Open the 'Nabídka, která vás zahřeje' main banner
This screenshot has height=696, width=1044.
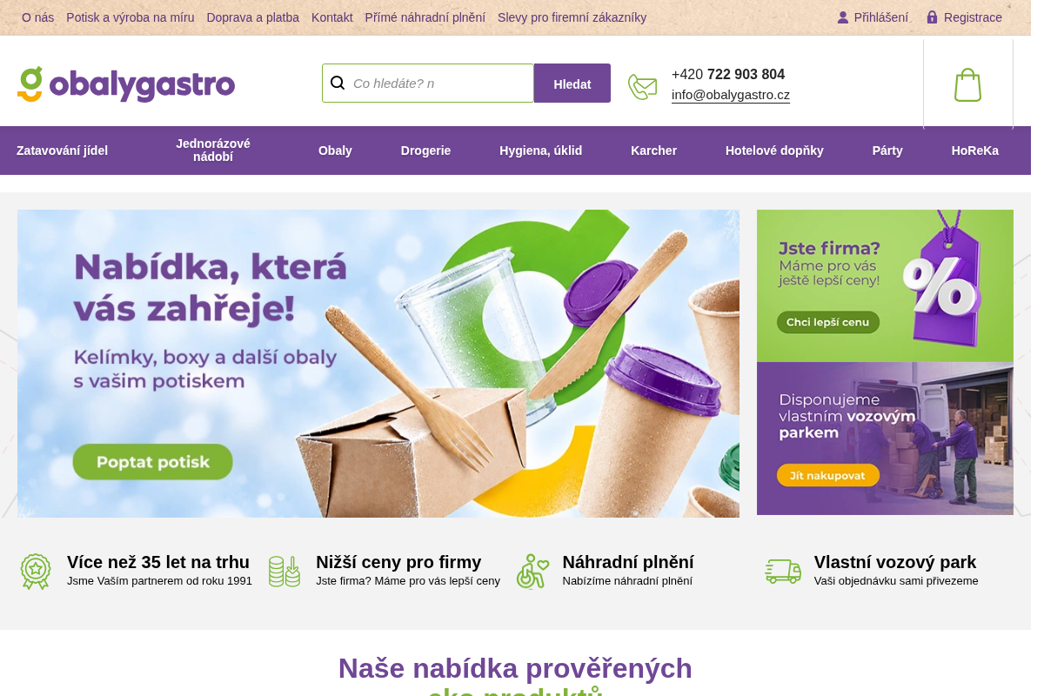pos(378,364)
